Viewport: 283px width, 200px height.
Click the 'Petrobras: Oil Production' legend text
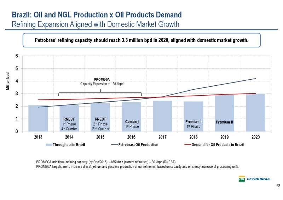138,145
